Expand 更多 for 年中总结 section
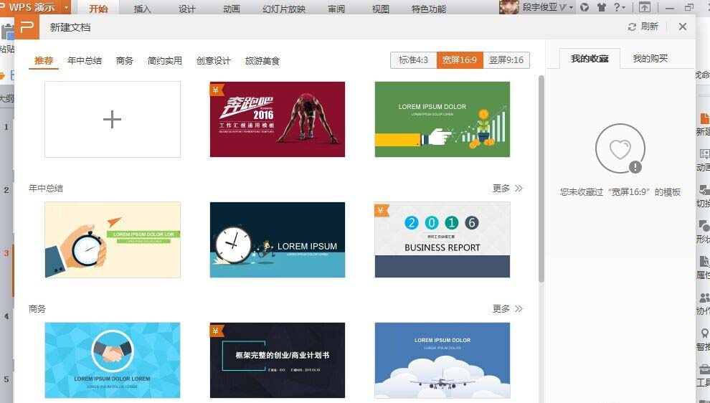The height and width of the screenshot is (403, 710). pyautogui.click(x=508, y=189)
